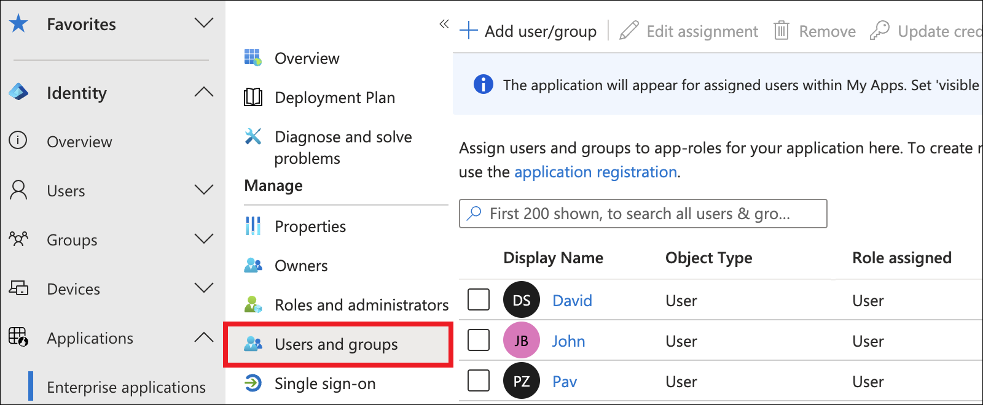The image size is (983, 405).
Task: Select Users and groups menu item
Action: [338, 344]
